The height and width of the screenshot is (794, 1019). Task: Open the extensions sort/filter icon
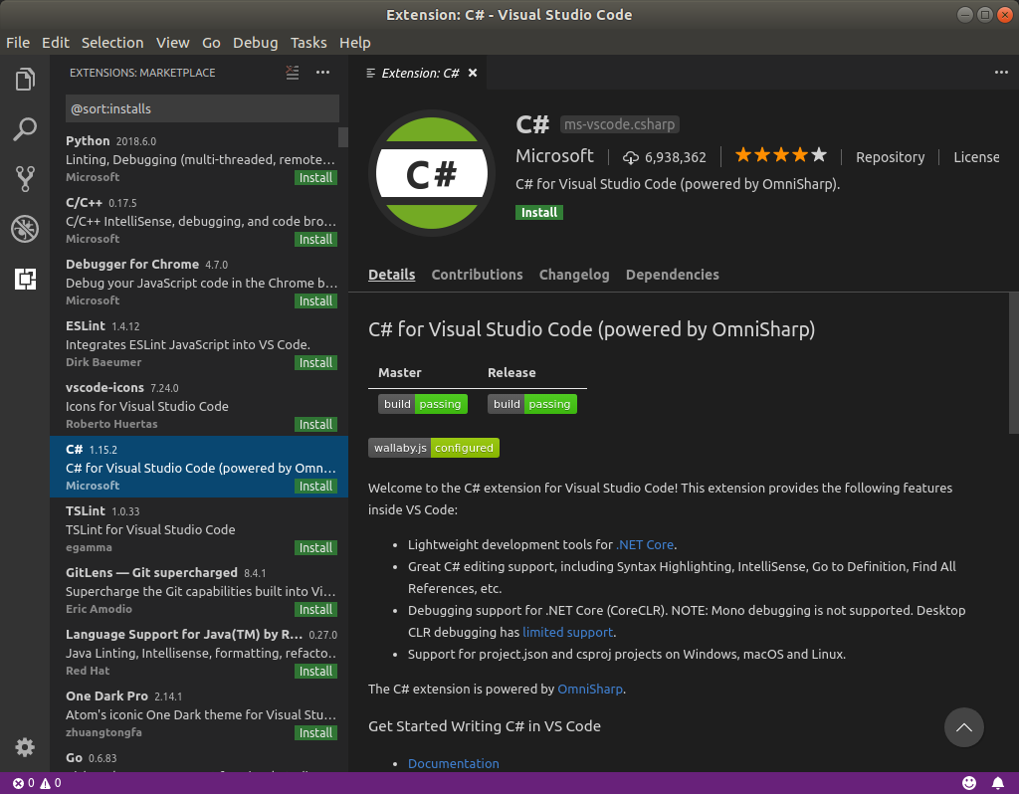292,73
